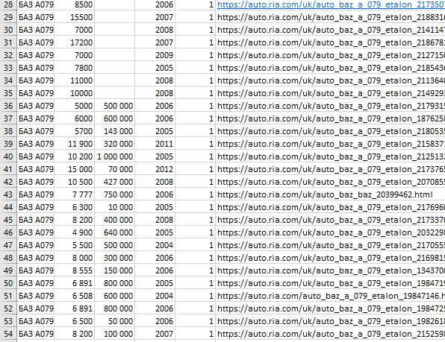Open the auto.ria.com hyperlink in row 28
The height and width of the screenshot is (342, 445).
pos(331,4)
